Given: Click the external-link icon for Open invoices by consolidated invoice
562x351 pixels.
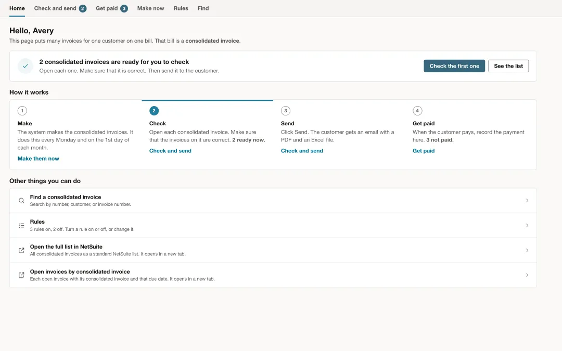Looking at the screenshot, I should coord(21,275).
